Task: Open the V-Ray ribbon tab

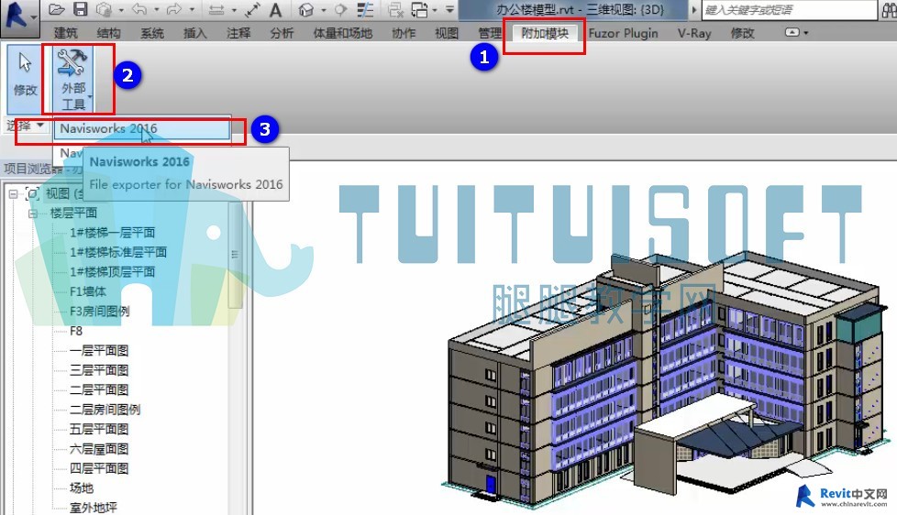Action: point(694,33)
